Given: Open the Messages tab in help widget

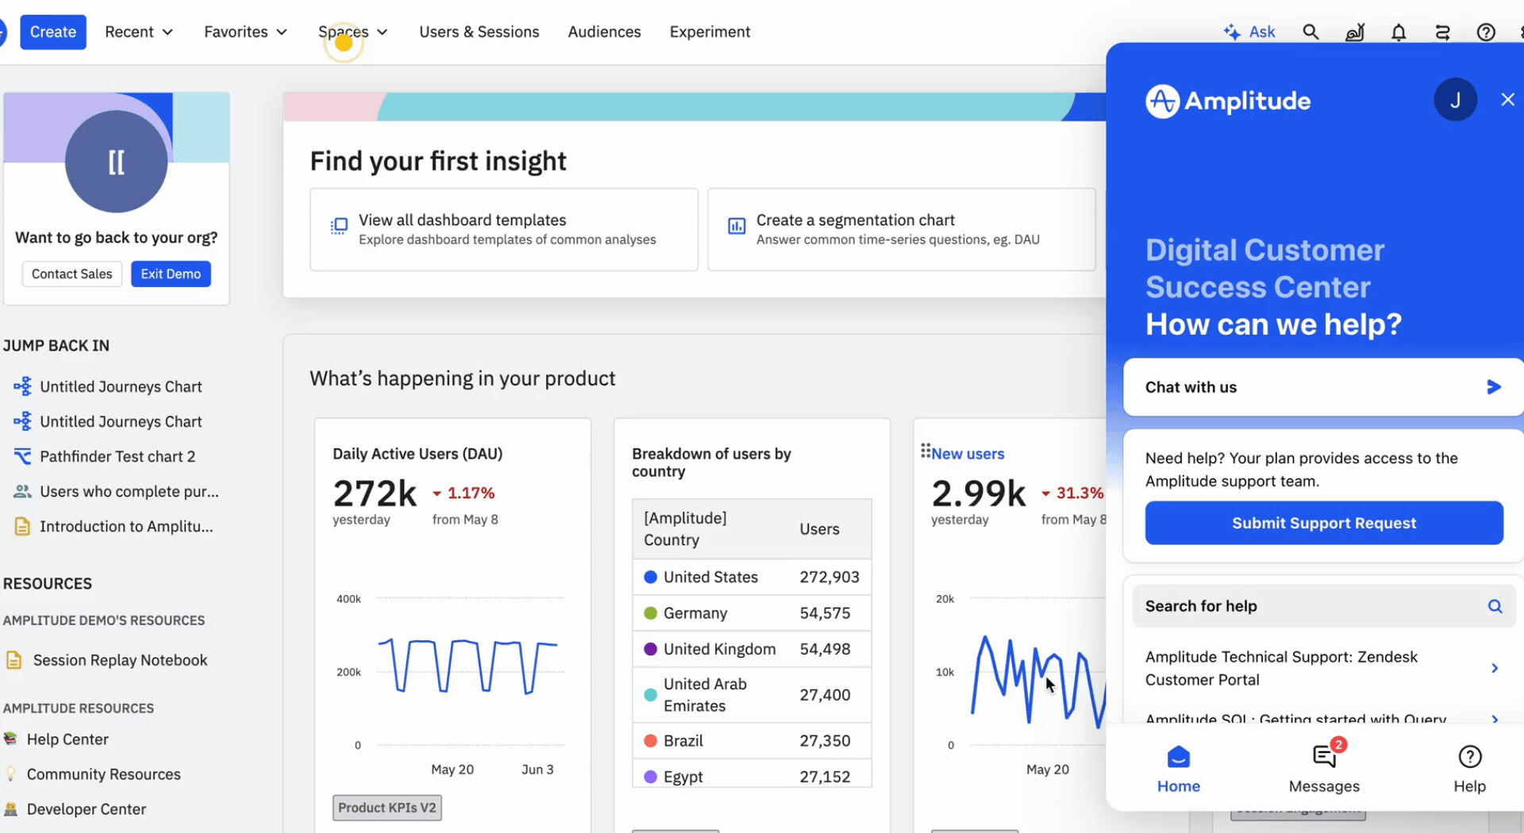Looking at the screenshot, I should point(1324,768).
